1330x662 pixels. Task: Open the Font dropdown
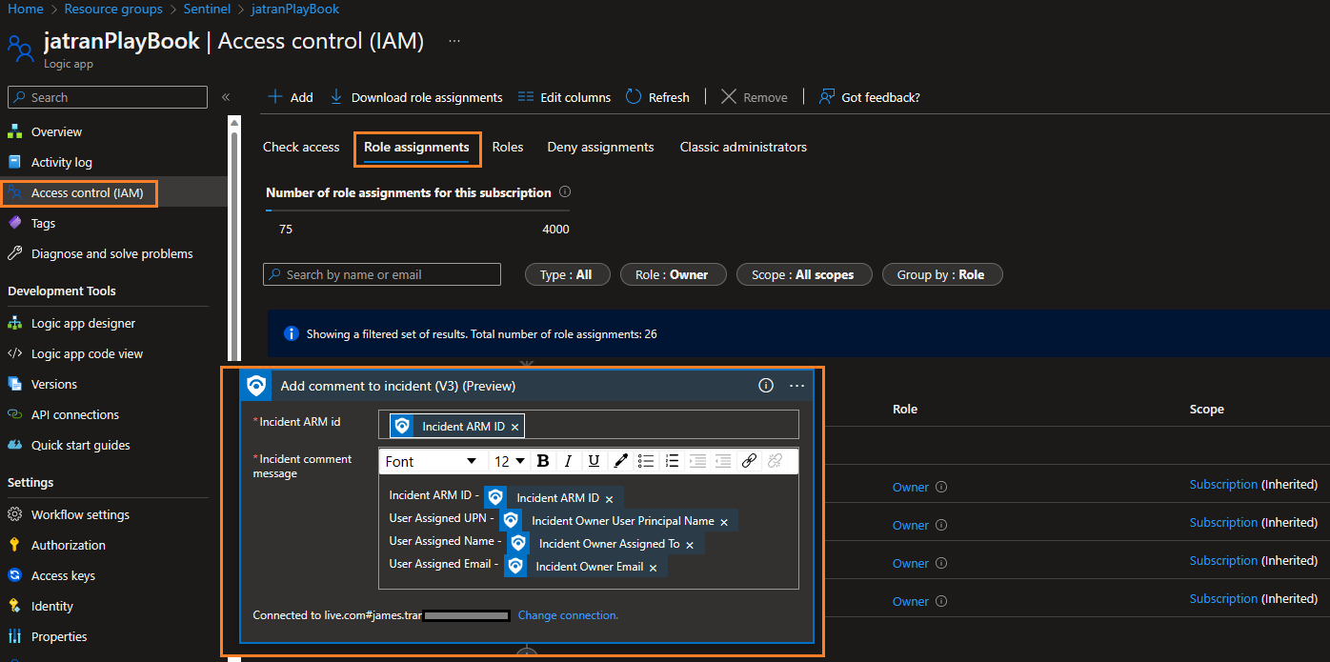[x=431, y=461]
